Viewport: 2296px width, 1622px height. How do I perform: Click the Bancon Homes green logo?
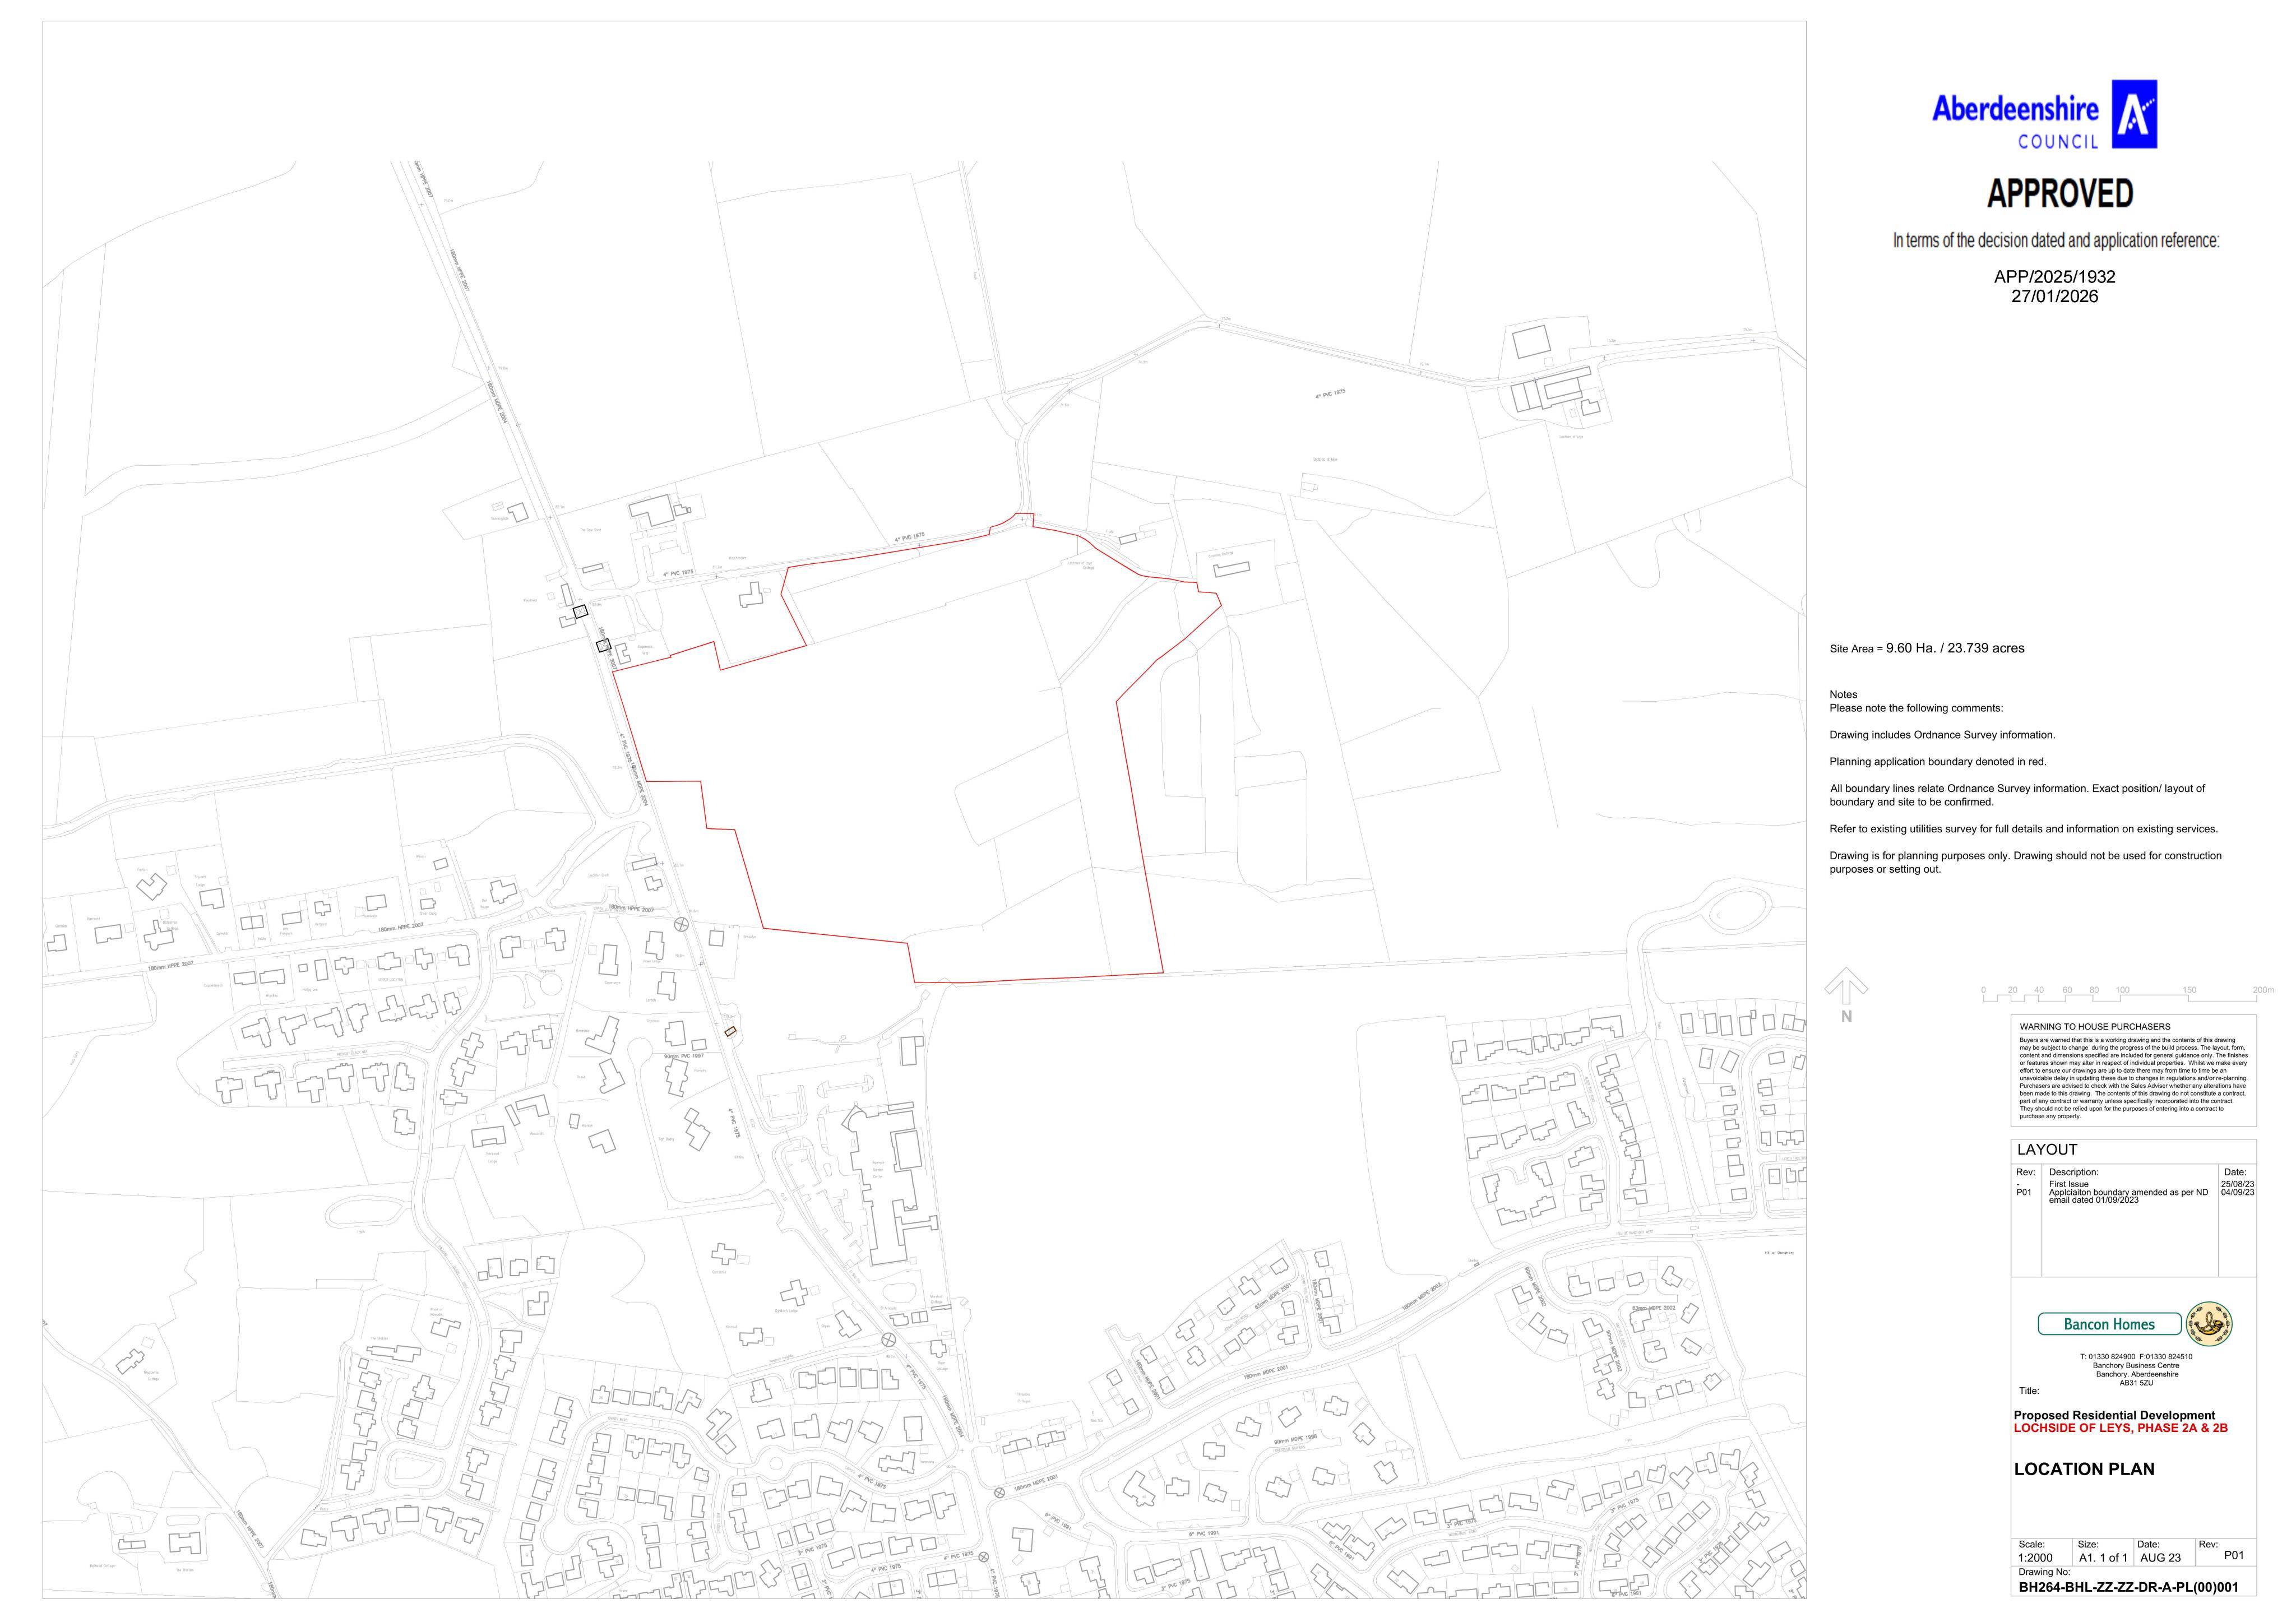[x=2109, y=1324]
